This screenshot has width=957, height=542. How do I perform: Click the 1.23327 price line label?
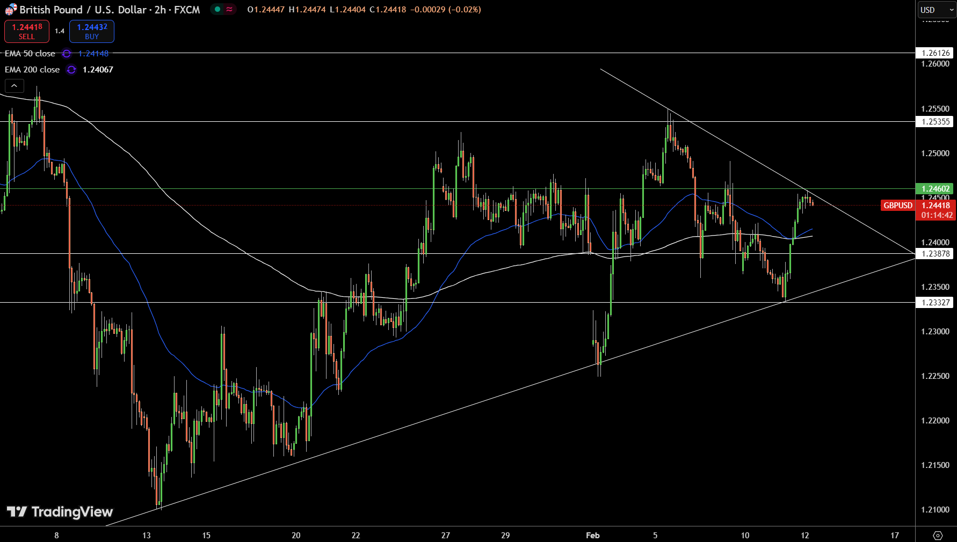coord(934,303)
